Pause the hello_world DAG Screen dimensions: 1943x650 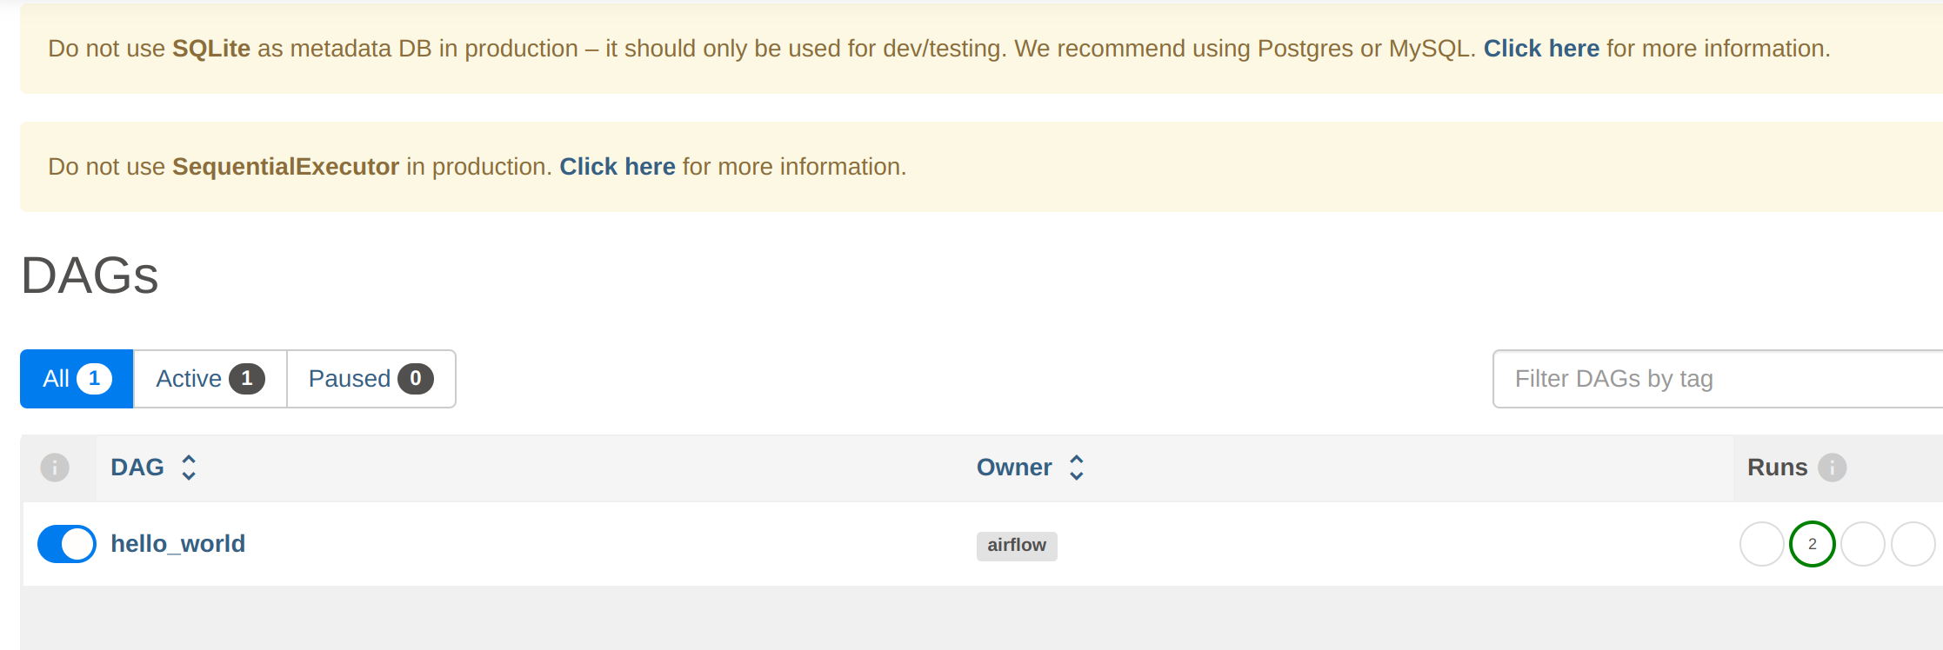pyautogui.click(x=66, y=544)
